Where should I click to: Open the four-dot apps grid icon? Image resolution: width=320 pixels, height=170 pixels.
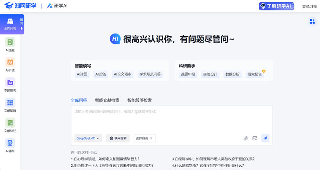click(x=312, y=22)
